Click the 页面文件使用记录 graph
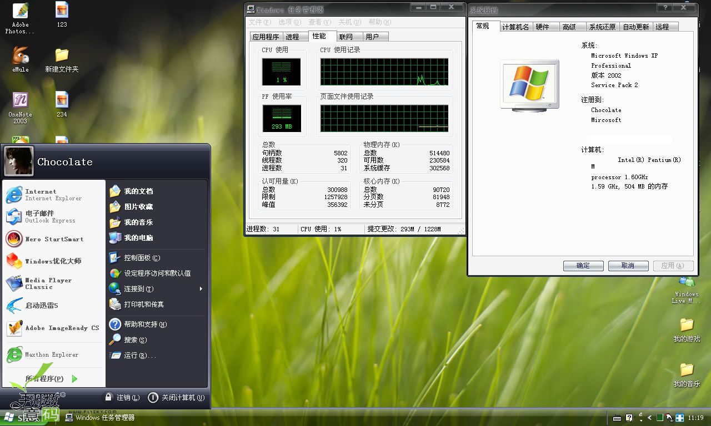 pyautogui.click(x=384, y=118)
